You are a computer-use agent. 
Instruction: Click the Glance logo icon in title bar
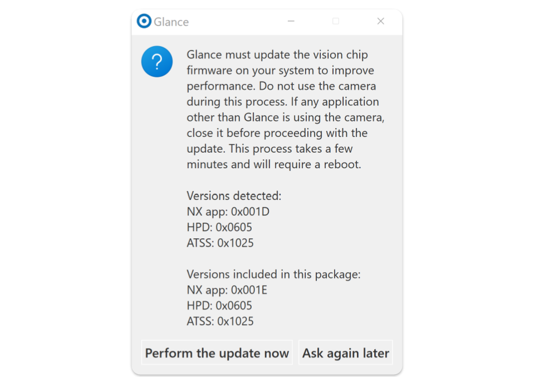tap(144, 21)
